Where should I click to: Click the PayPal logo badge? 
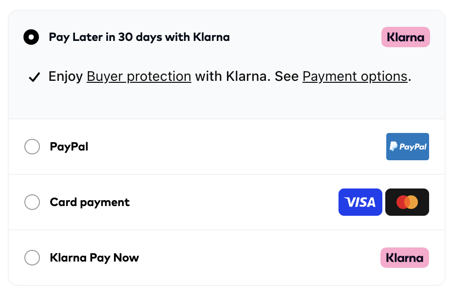(x=407, y=147)
